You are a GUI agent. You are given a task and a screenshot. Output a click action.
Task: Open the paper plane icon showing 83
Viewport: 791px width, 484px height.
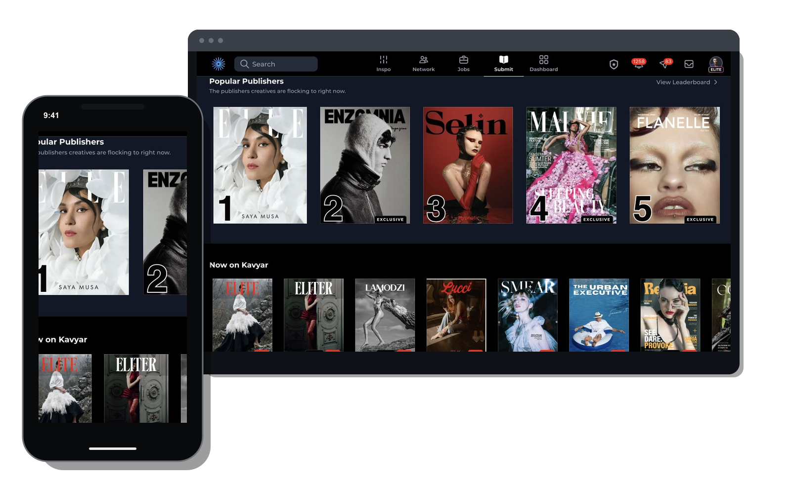pos(665,64)
